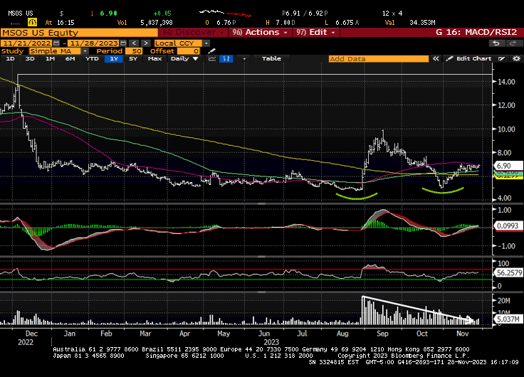Open the chart type dropdown arrow
The width and height of the screenshot is (524, 377).
pyautogui.click(x=244, y=59)
